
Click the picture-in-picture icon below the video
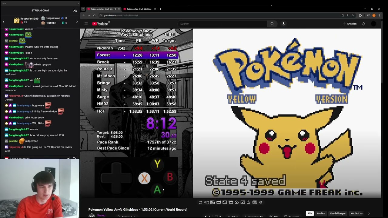click(242, 202)
